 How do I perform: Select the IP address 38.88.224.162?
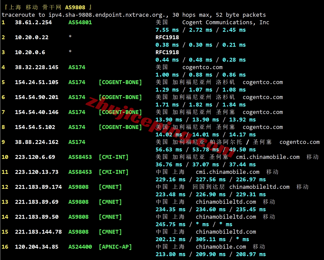tap(37, 142)
